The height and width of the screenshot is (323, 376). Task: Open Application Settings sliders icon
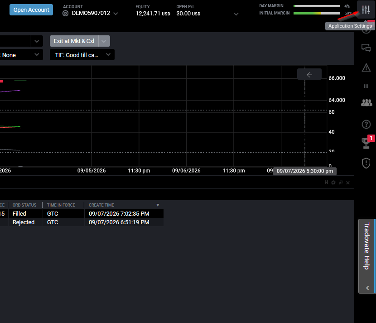point(366,10)
